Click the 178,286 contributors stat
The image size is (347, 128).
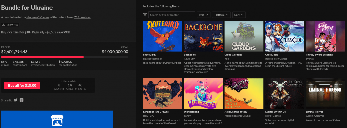click(20, 63)
